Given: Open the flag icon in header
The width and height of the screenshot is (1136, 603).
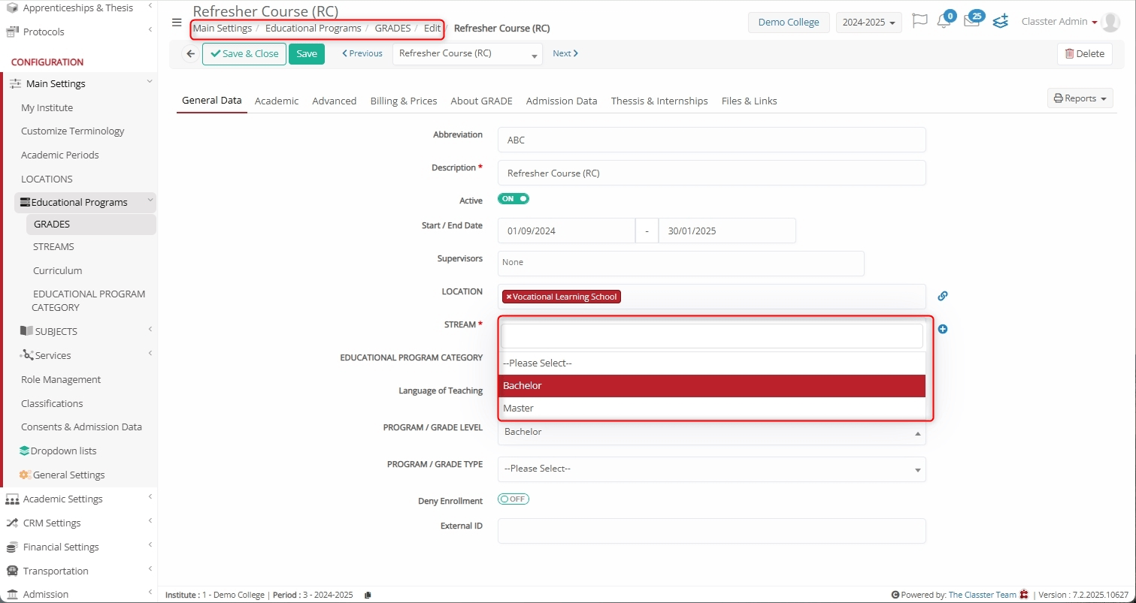Looking at the screenshot, I should [919, 22].
